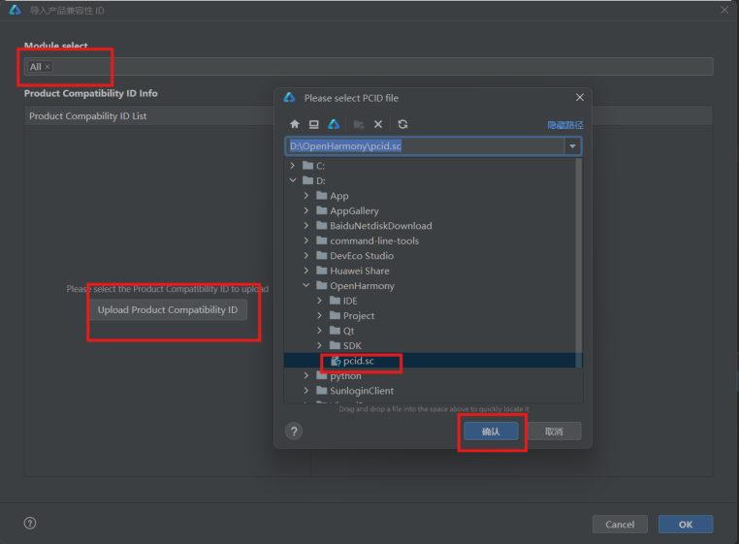Click Upload Product Compatibility ID button
The width and height of the screenshot is (739, 544).
(x=168, y=310)
